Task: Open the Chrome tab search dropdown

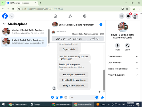Action: tap(3, 3)
